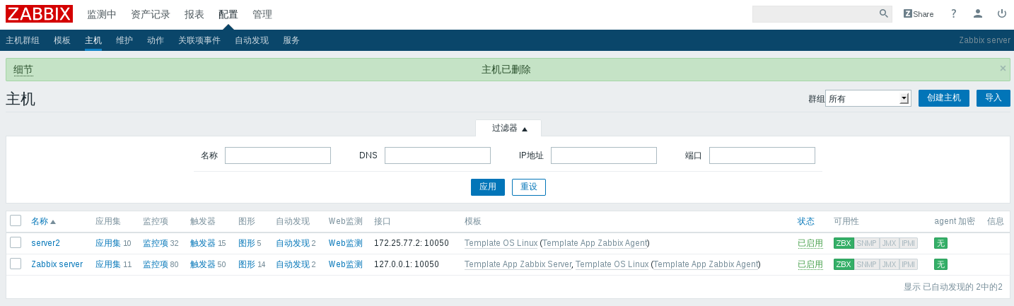Click JMX availability badge for server2

890,243
